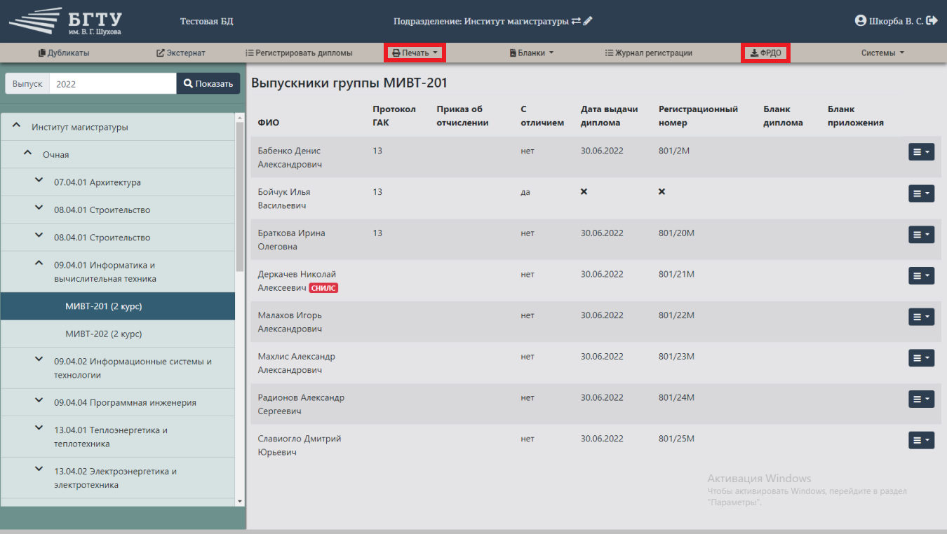Screen dimensions: 947x534
Task: Open actions menu for Браткова Ирина Олеговна
Action: click(921, 235)
